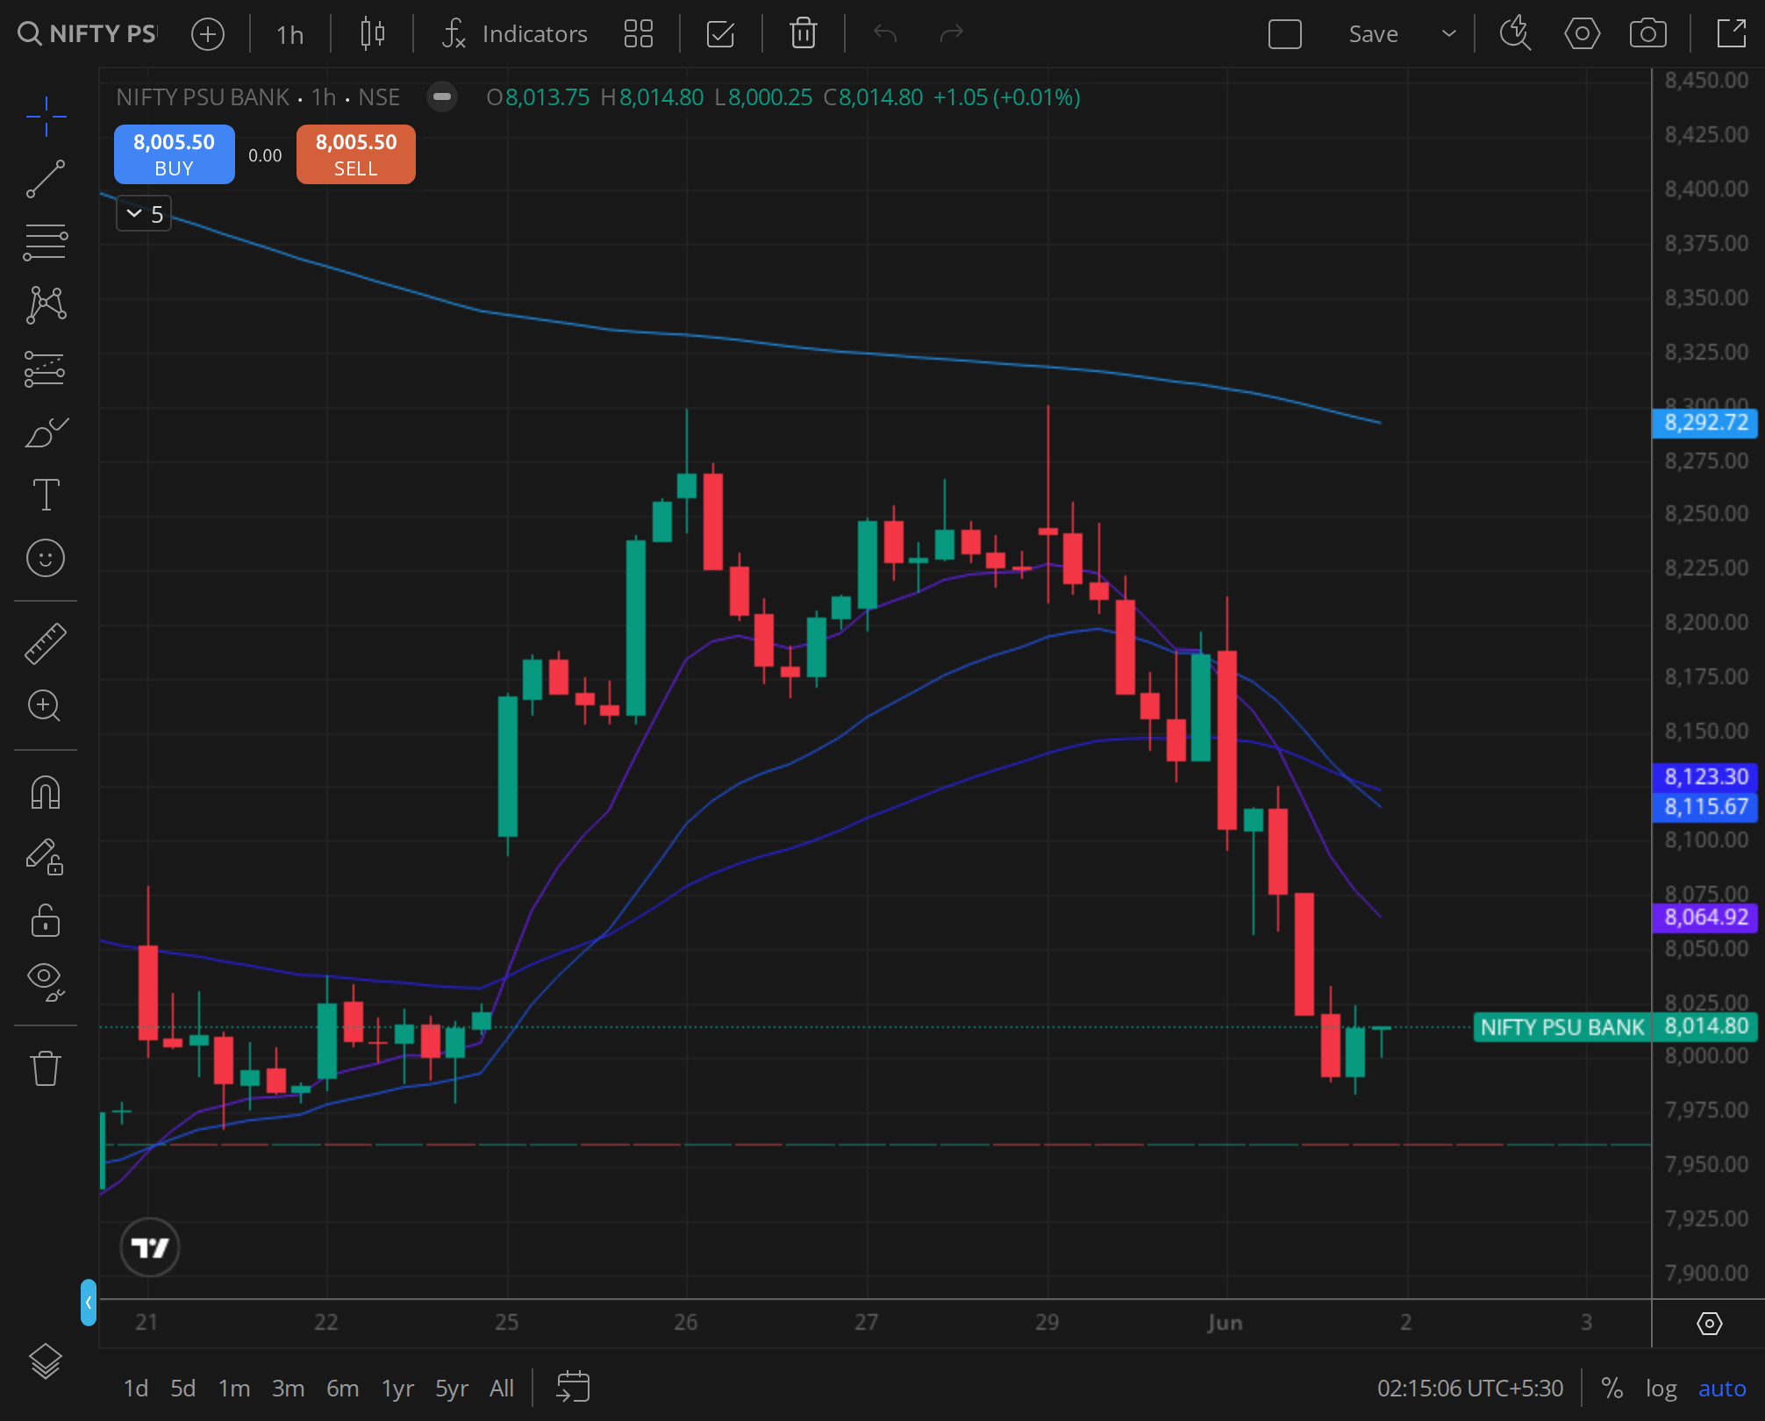The height and width of the screenshot is (1421, 1765).
Task: Open object tree layers icon
Action: tap(46, 1361)
